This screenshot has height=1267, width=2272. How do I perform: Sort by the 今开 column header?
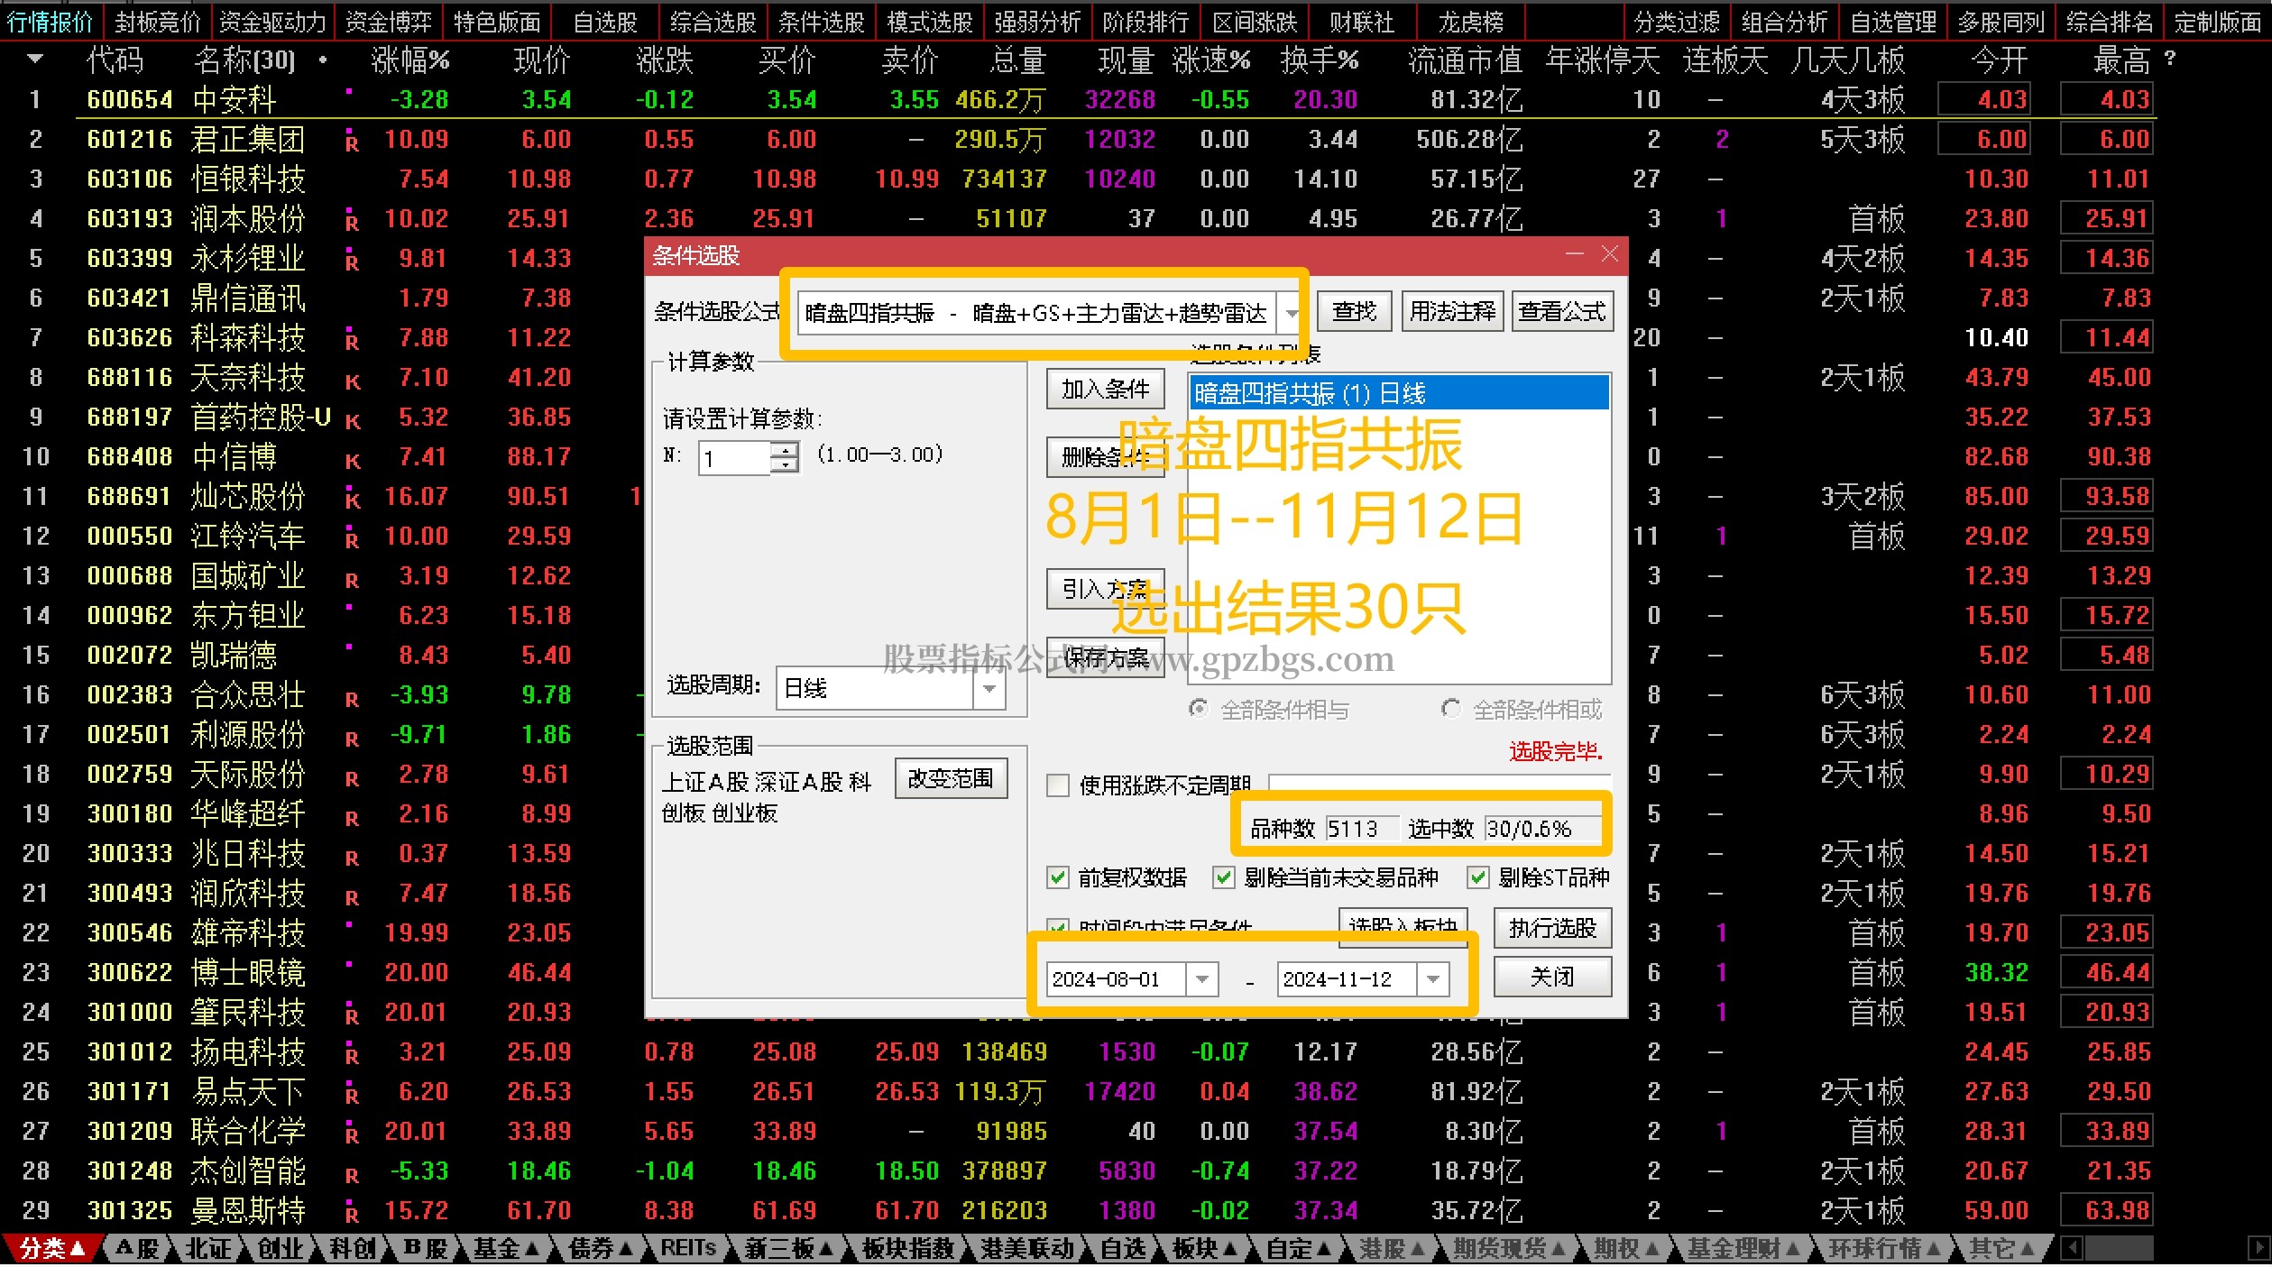1999,60
